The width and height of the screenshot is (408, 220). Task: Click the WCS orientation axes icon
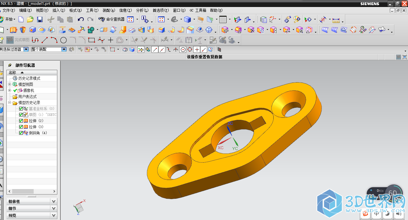pyautogui.click(x=273, y=19)
